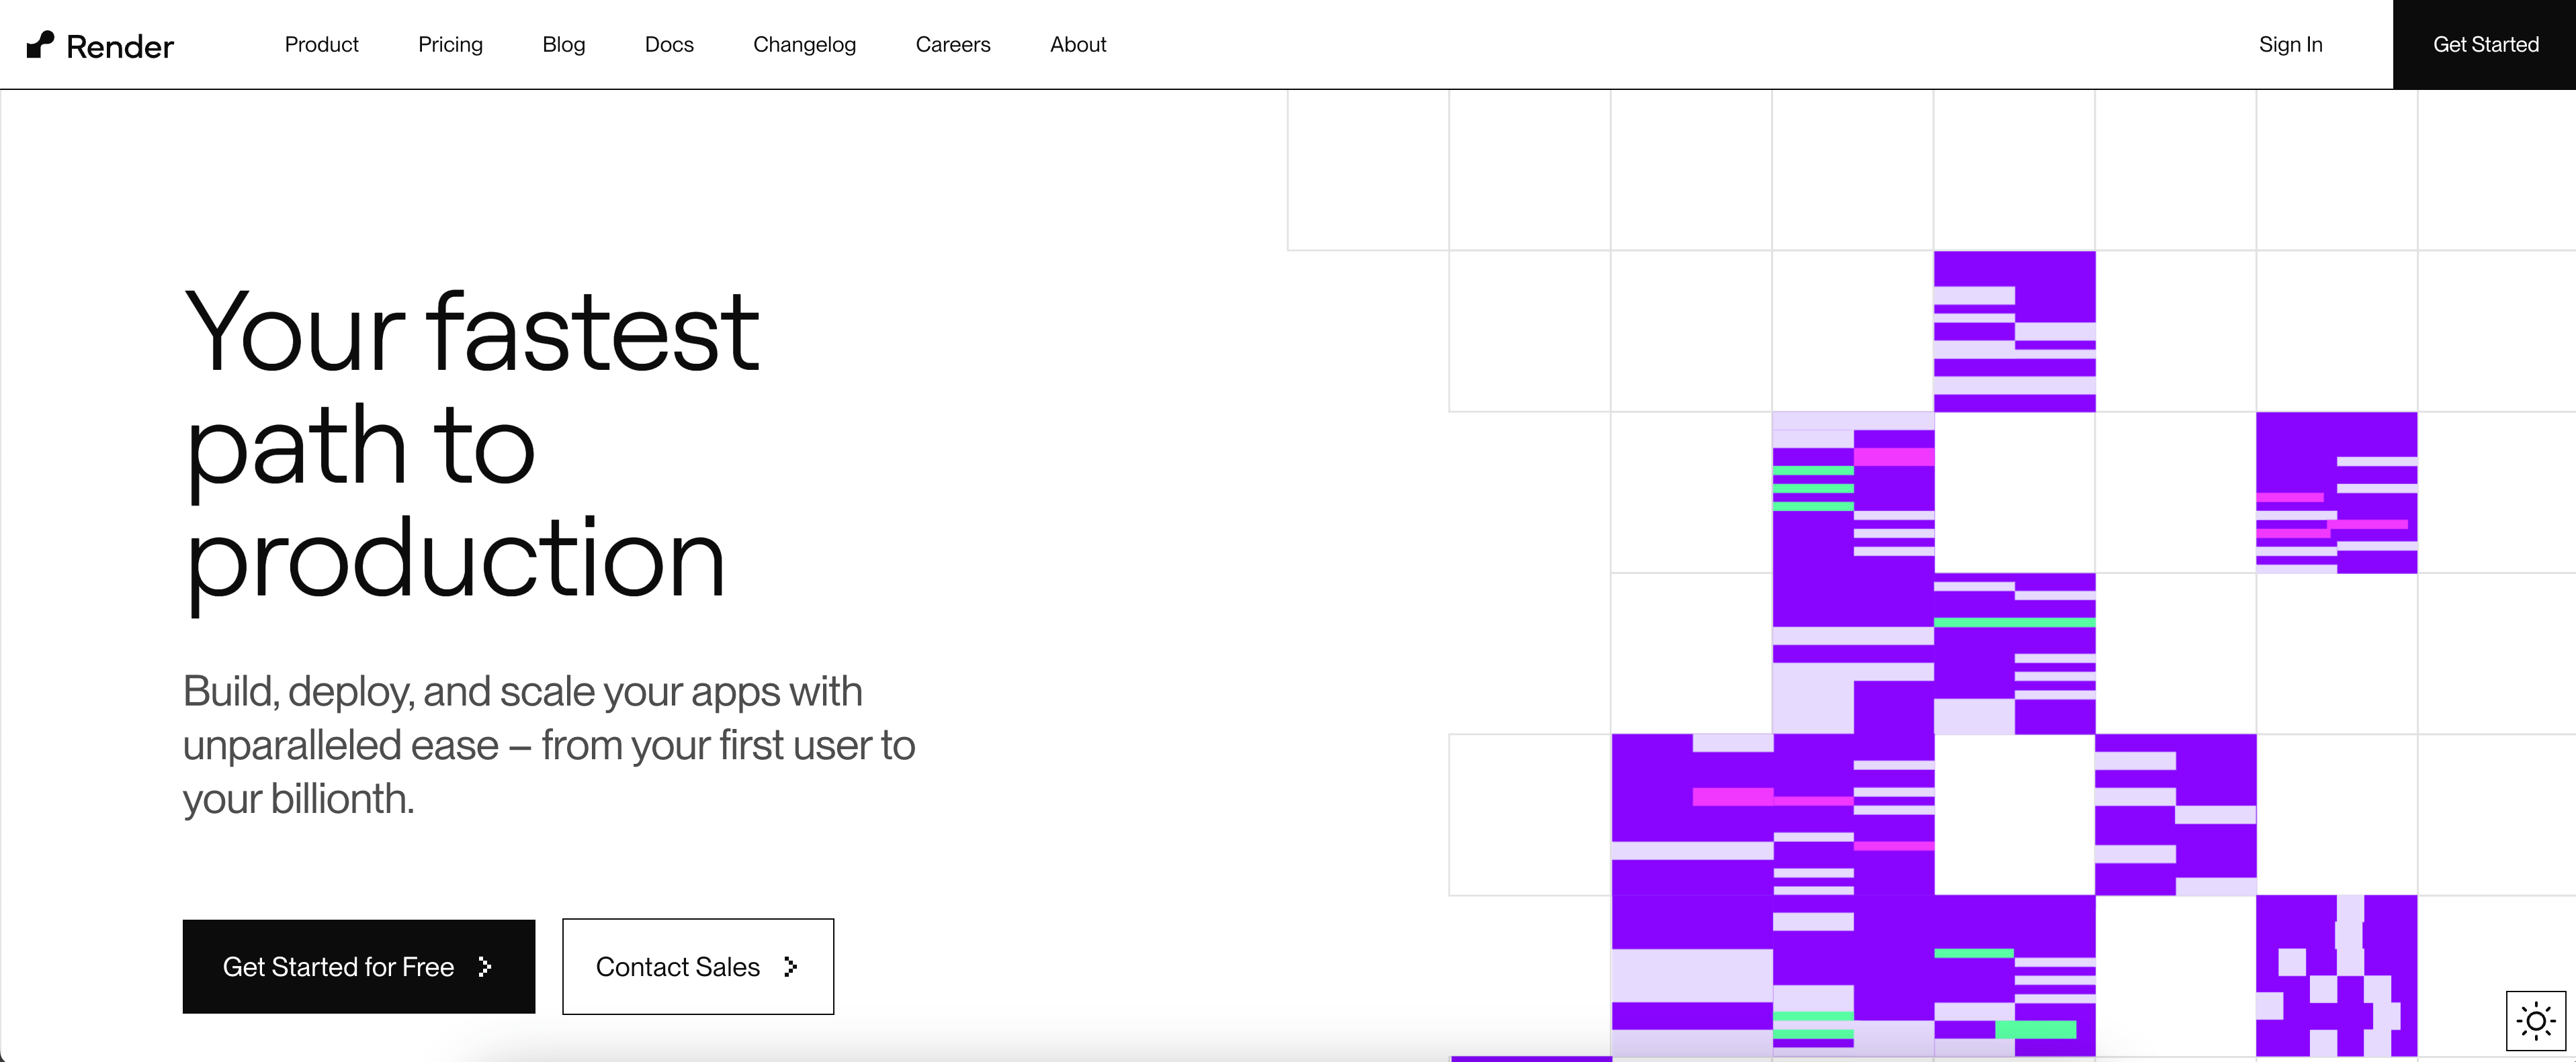Screen dimensions: 2576x1062
Task: Click arrow icon on Get Started for Free
Action: tap(485, 966)
